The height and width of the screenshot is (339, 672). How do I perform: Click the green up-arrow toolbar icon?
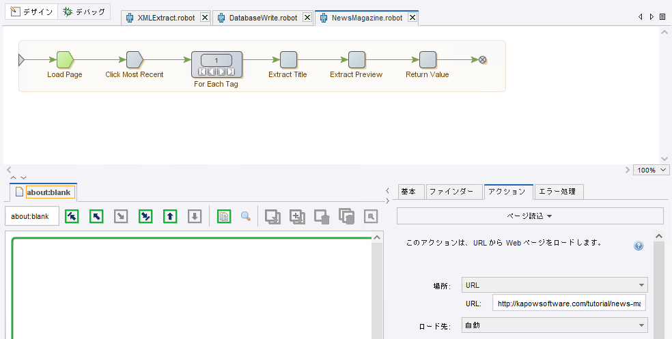pyautogui.click(x=170, y=216)
